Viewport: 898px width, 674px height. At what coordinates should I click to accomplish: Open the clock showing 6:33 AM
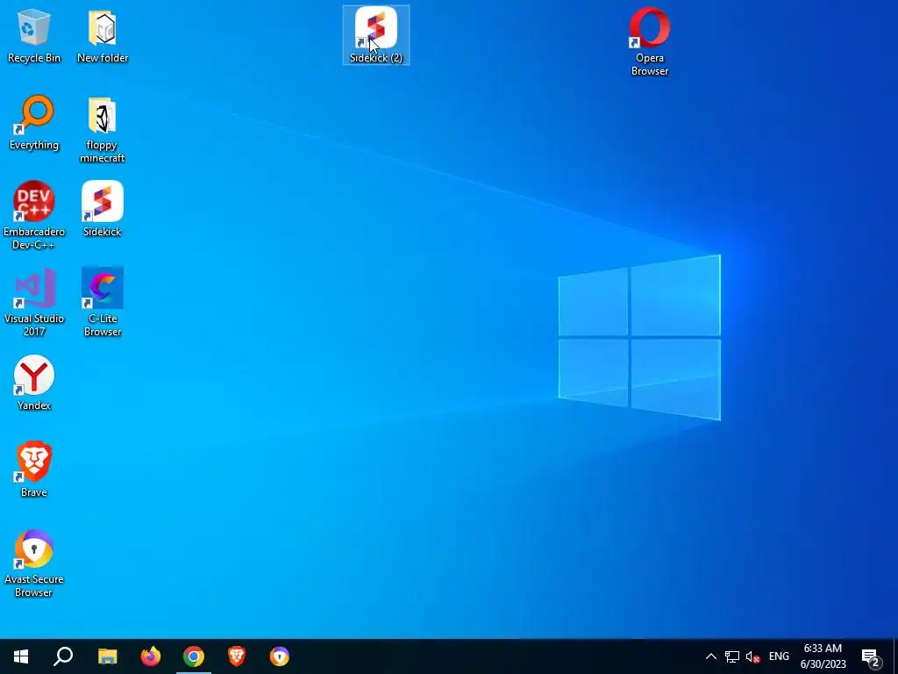click(x=823, y=656)
